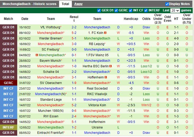The image size is (194, 137).
Task: Select Real Sociedad team name
Action: [97, 89]
